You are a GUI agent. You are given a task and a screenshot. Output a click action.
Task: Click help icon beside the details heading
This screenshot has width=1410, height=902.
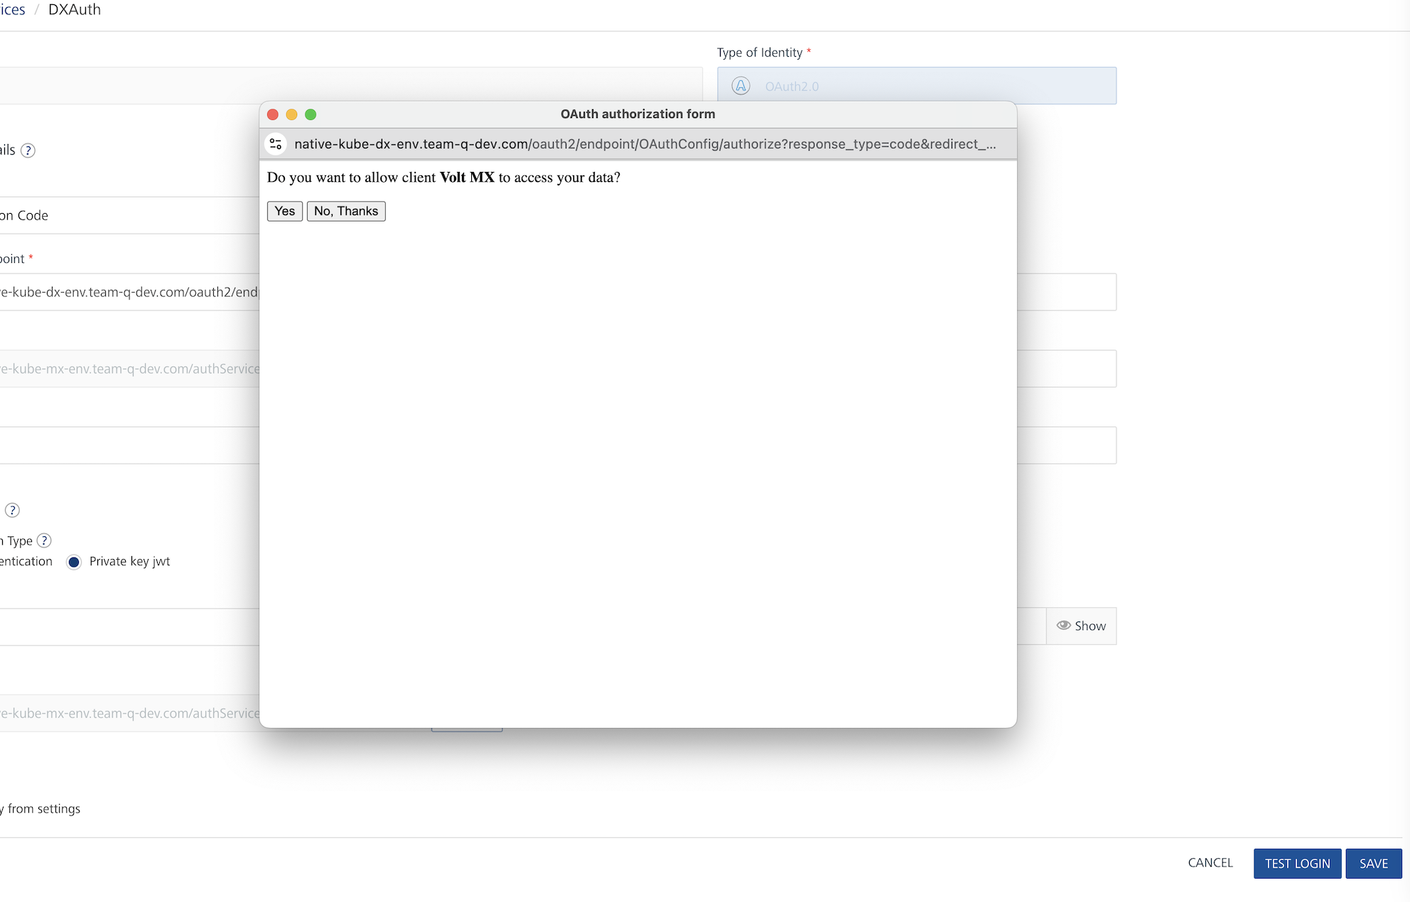coord(28,151)
